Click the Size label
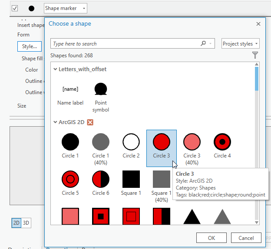The height and width of the screenshot is (249, 271). tap(22, 106)
